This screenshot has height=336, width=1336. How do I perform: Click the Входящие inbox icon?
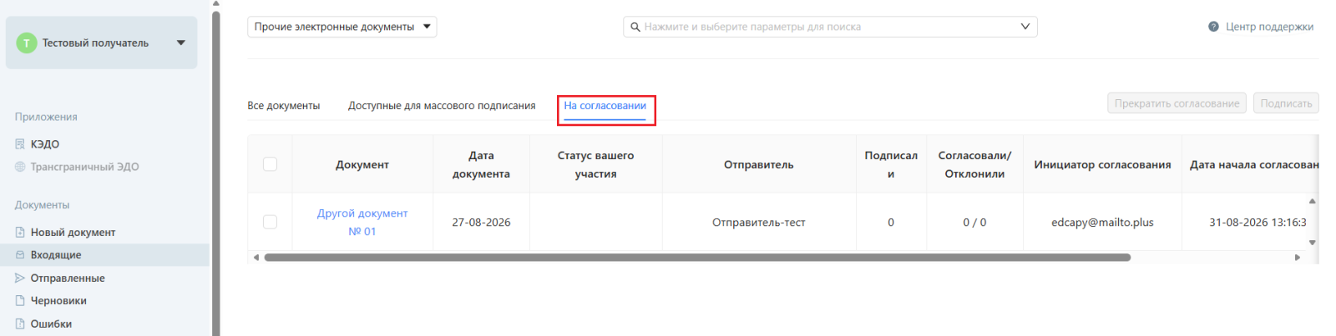pyautogui.click(x=20, y=255)
